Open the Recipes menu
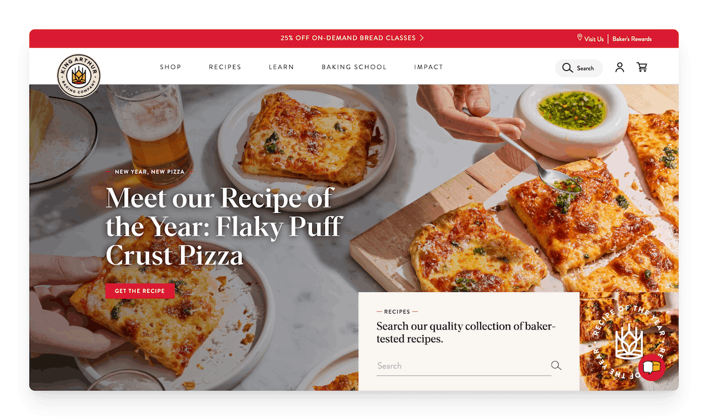The width and height of the screenshot is (708, 420). (225, 67)
